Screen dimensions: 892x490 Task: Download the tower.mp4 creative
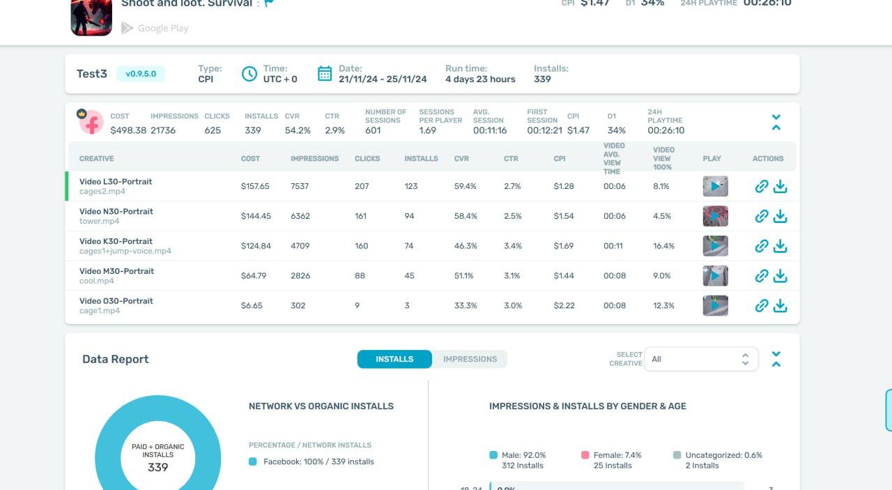click(x=781, y=216)
